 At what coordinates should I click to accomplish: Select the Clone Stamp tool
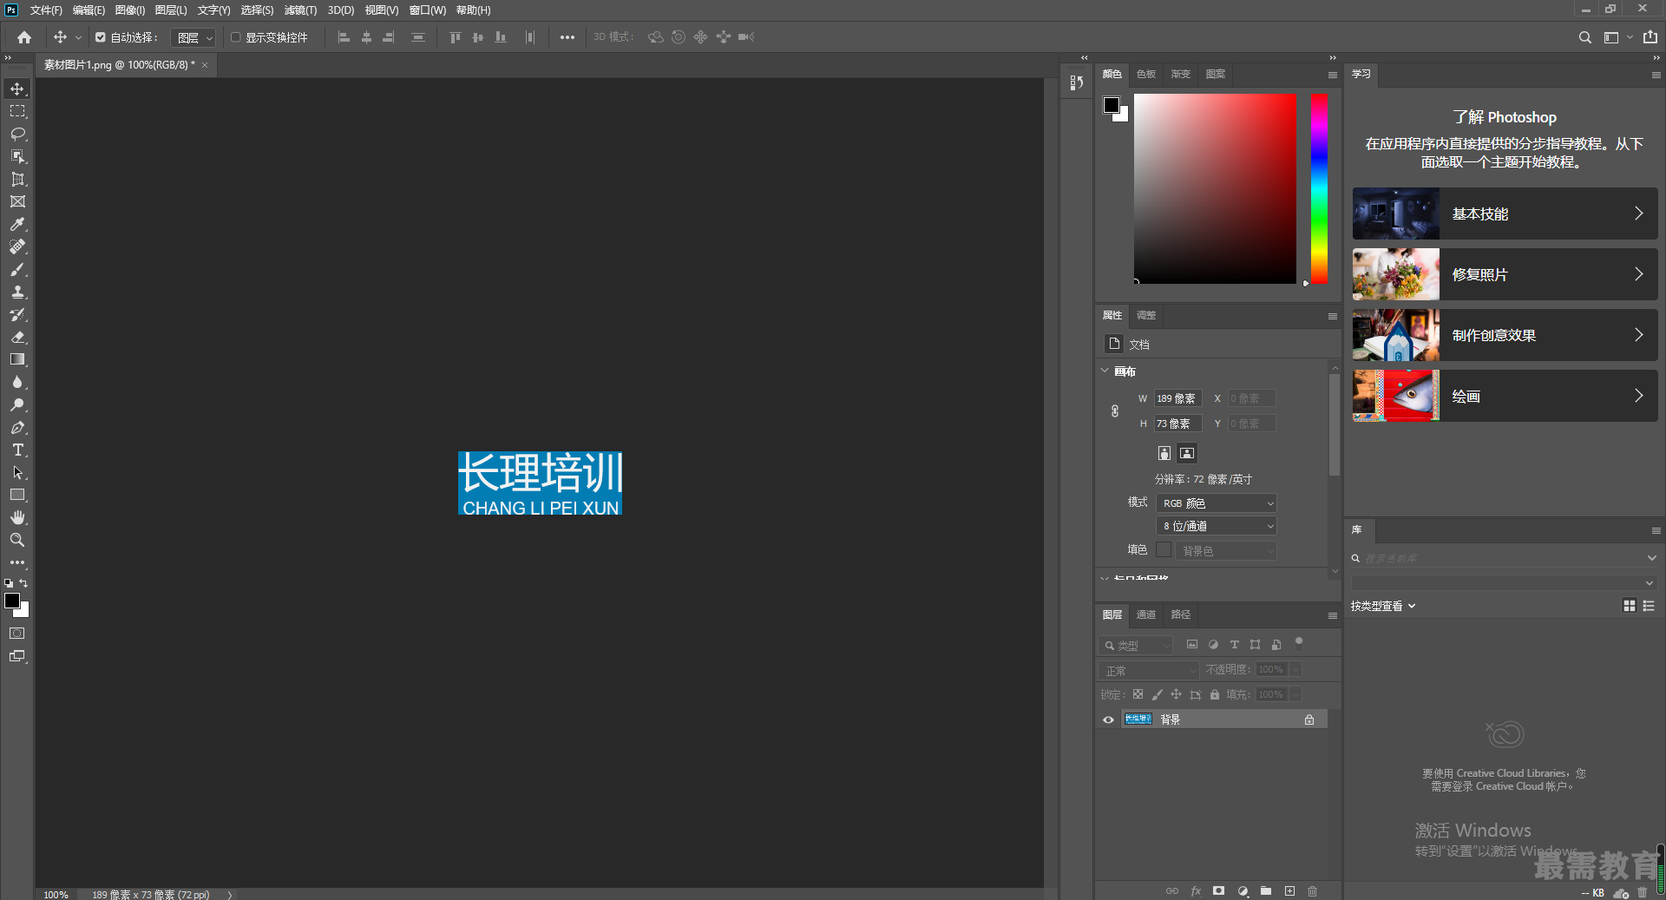point(17,292)
